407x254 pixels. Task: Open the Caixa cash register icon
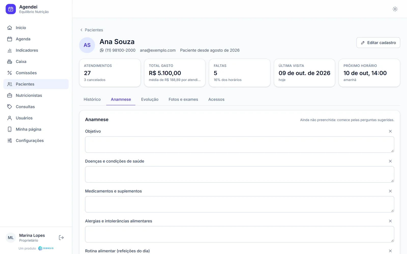(10, 61)
